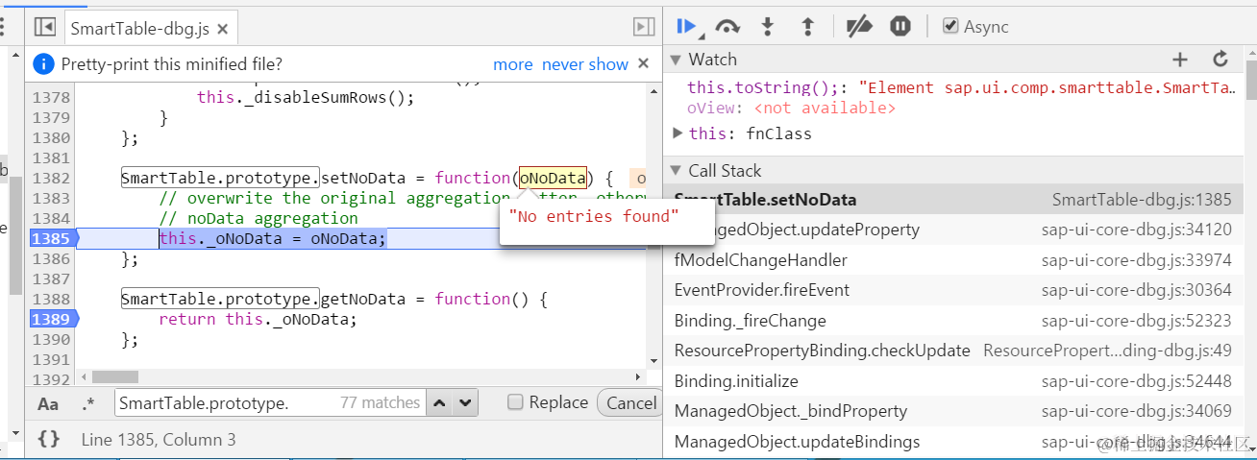Image resolution: width=1257 pixels, height=460 pixels.
Task: Toggle breakpoint on line 1385
Action: (51, 238)
